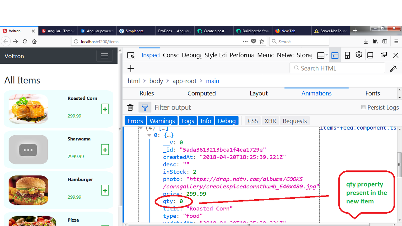402x226 pixels.
Task: Open developer tools settings gear
Action: (359, 55)
